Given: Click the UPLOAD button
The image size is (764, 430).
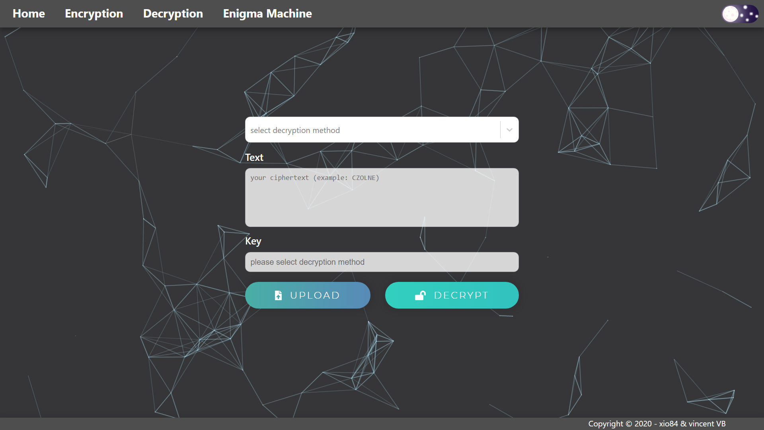Looking at the screenshot, I should (308, 295).
